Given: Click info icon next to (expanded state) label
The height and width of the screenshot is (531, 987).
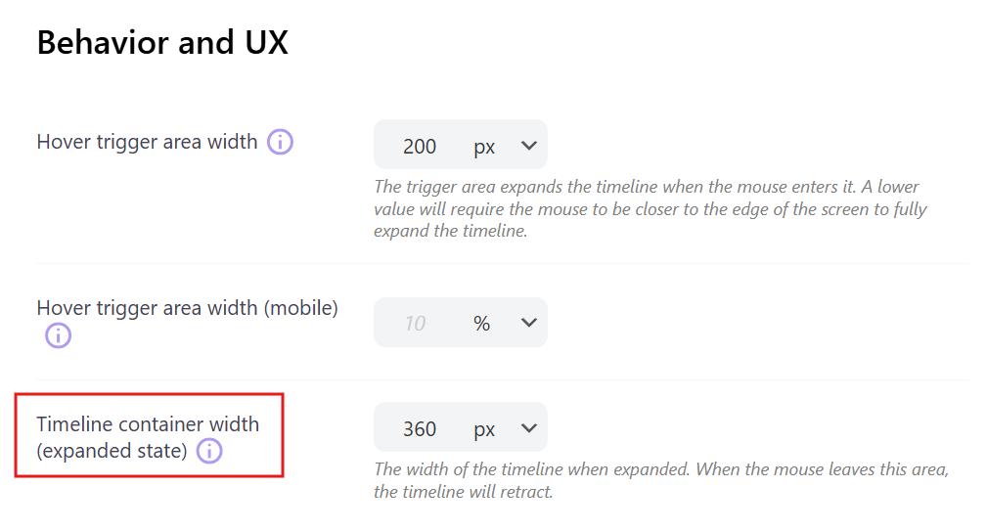Looking at the screenshot, I should [209, 451].
